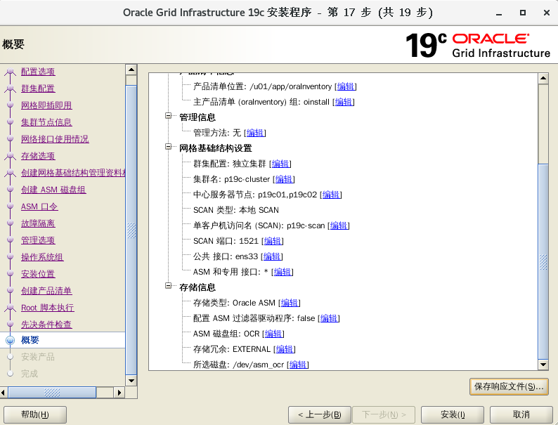558x425 pixels.
Task: Go to 存储选项 step
Action: (38, 156)
